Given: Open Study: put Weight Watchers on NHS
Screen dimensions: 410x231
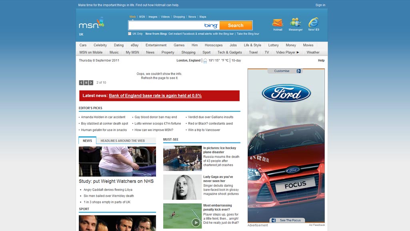Looking at the screenshot, I should pyautogui.click(x=116, y=181).
